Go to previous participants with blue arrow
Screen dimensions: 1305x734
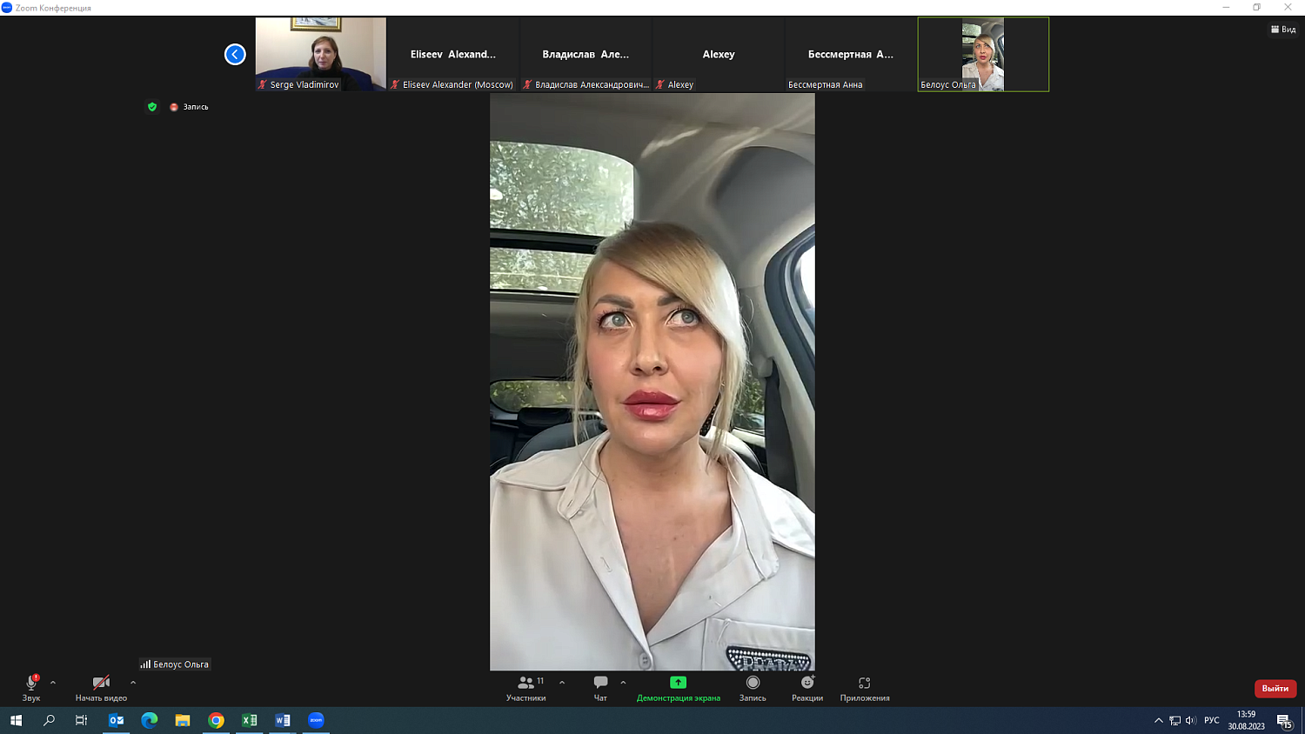pyautogui.click(x=235, y=54)
